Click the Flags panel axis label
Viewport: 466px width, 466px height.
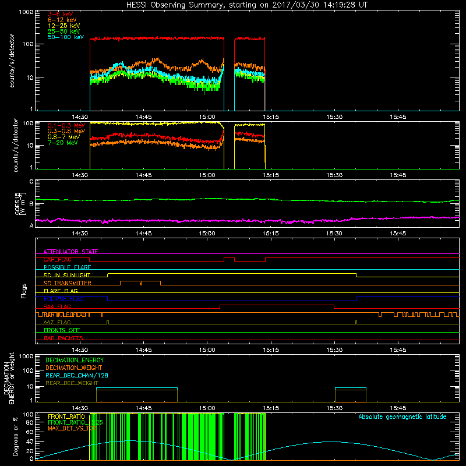(x=24, y=291)
